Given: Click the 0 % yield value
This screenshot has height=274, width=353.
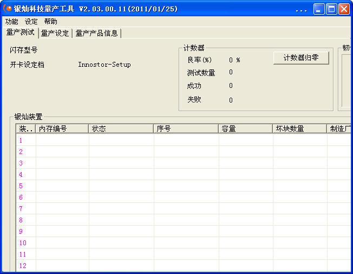Looking at the screenshot, I should 234,60.
